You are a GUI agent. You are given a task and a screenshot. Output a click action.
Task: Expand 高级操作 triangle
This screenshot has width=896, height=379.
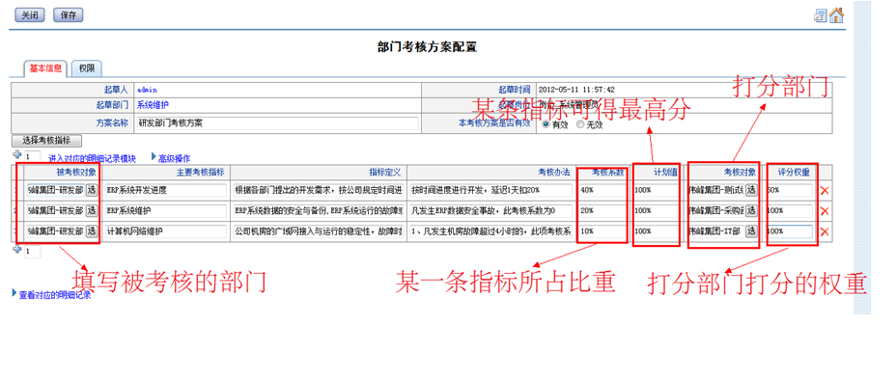(x=154, y=156)
